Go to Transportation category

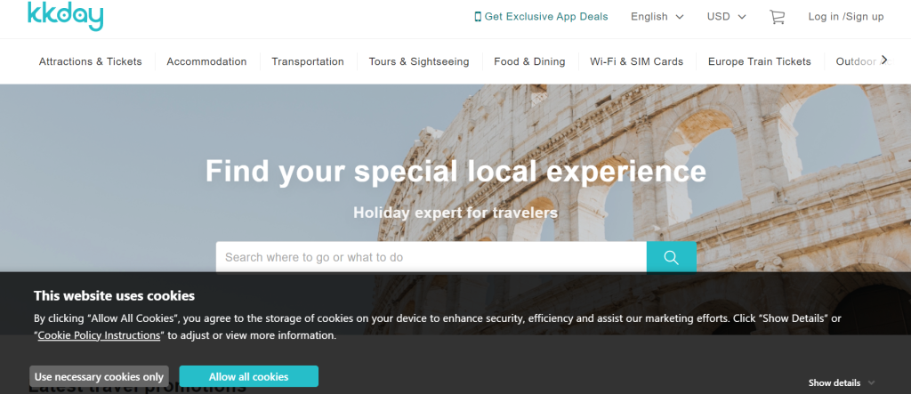click(308, 61)
